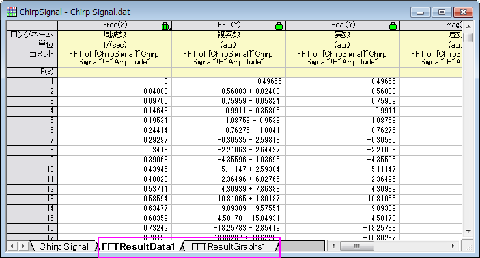Switch to the Chirp Signal sheet tab
The width and height of the screenshot is (480, 258).
pos(64,246)
